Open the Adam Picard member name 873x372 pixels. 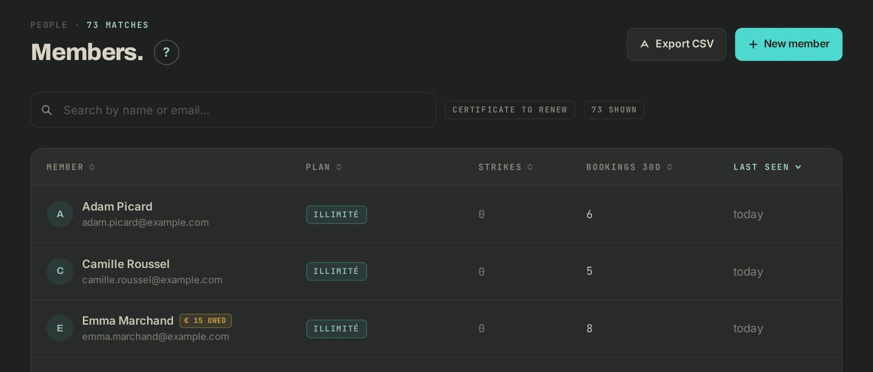[x=117, y=207]
